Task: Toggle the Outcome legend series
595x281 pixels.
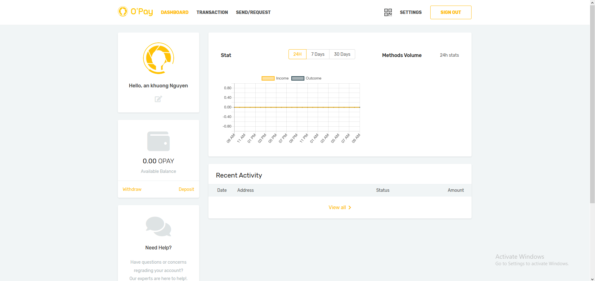Action: pyautogui.click(x=306, y=78)
